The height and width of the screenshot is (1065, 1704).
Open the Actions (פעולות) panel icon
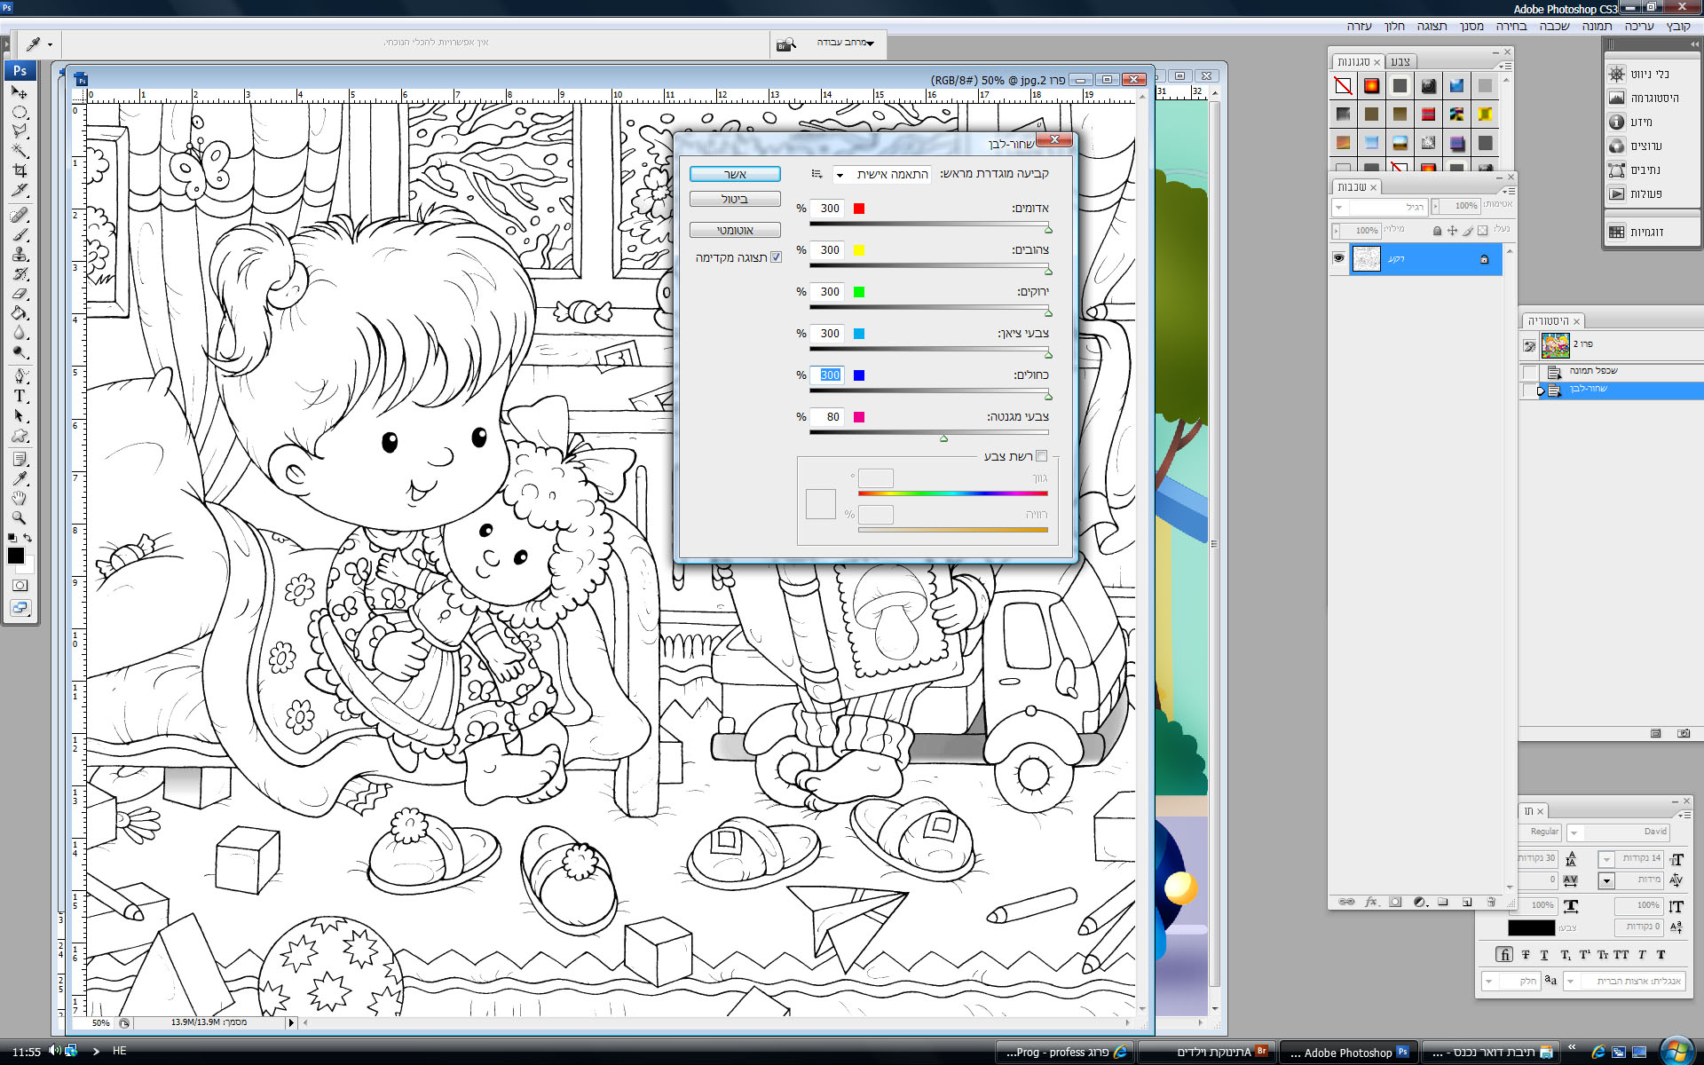coord(1617,194)
